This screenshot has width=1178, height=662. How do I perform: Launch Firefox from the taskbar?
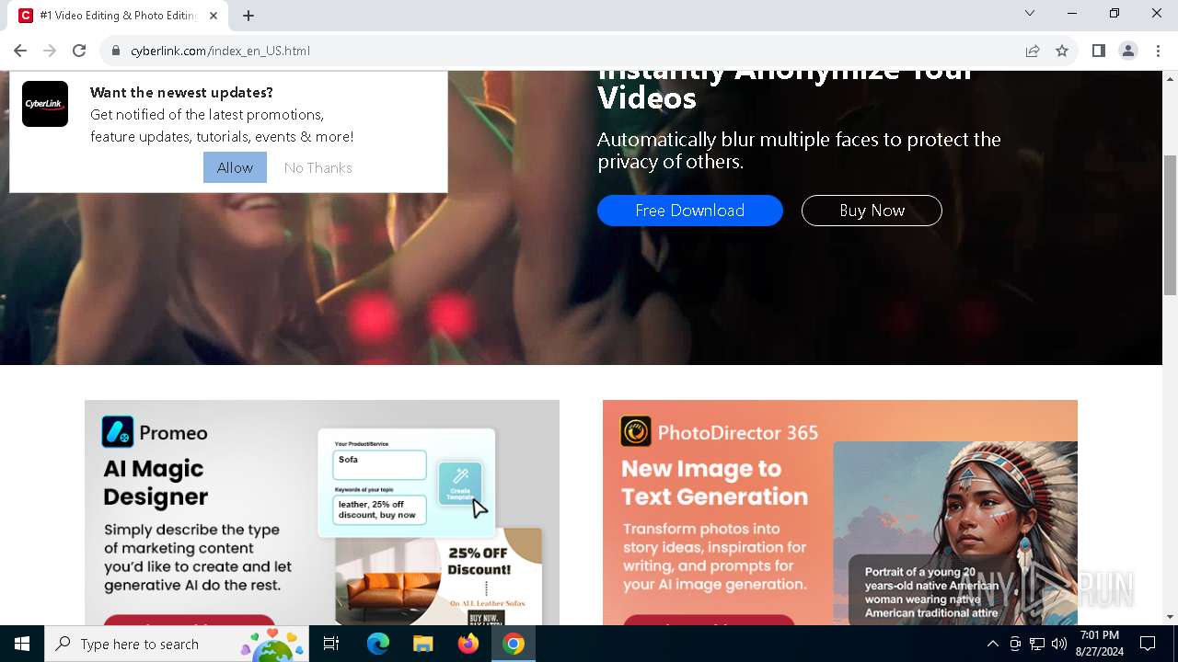[468, 644]
